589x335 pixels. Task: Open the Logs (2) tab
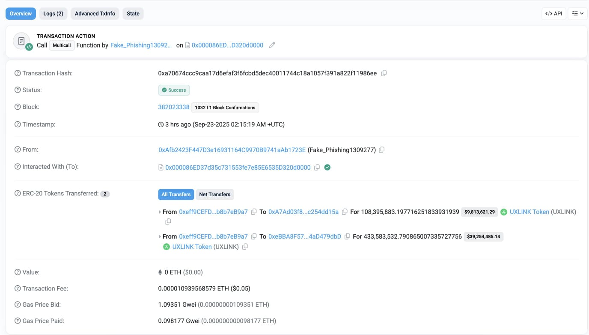(53, 14)
